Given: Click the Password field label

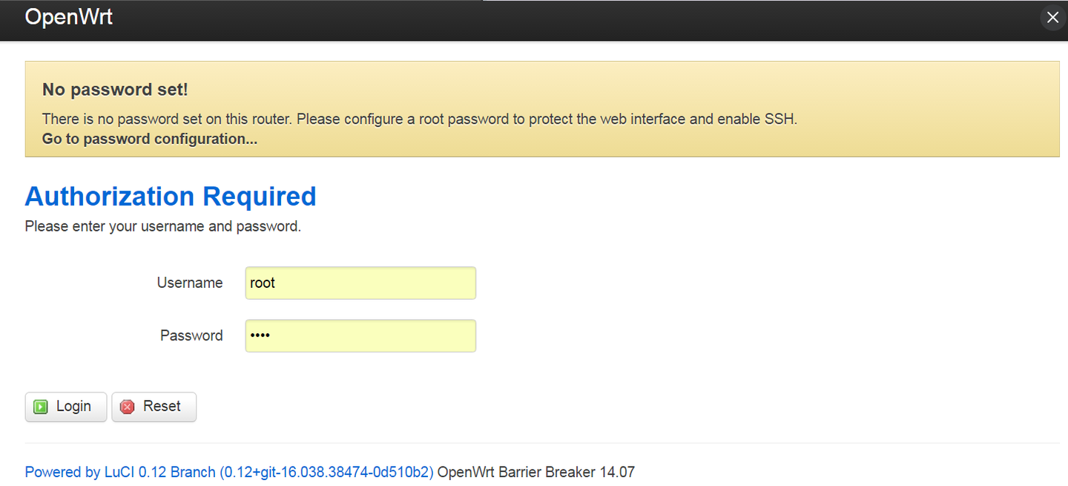Looking at the screenshot, I should coord(191,335).
